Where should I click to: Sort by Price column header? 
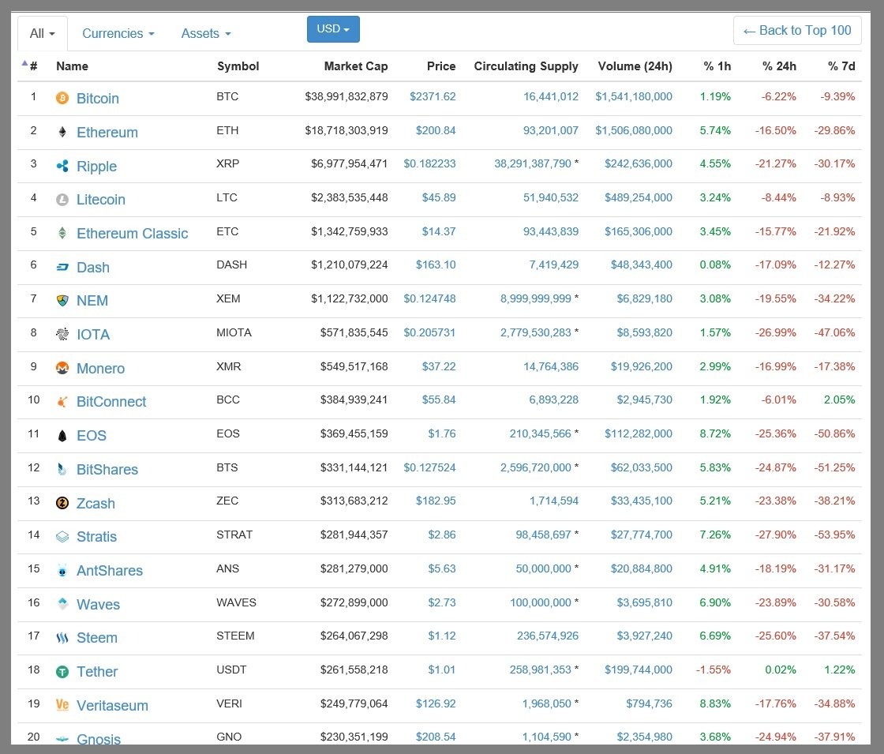click(x=441, y=66)
